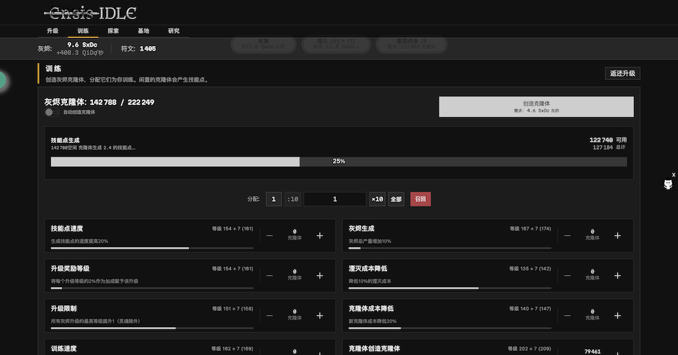678x355 pixels.
Task: Select allocation amount 1 button
Action: pos(273,199)
